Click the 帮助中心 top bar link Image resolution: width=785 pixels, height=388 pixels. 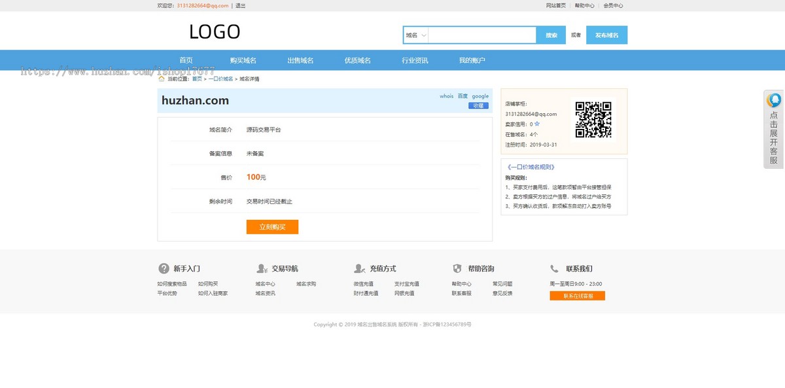[585, 5]
